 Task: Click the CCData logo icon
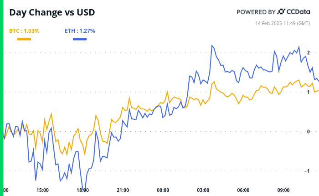pyautogui.click(x=282, y=11)
